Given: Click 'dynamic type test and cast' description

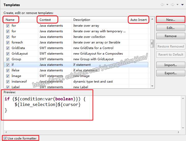Looking at the screenshot, I should [93, 82].
